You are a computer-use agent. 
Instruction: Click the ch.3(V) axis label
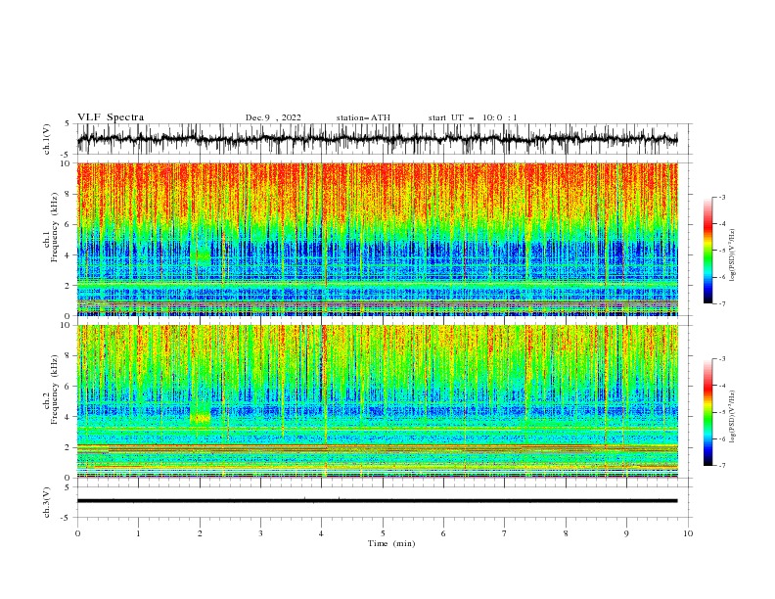(47, 502)
